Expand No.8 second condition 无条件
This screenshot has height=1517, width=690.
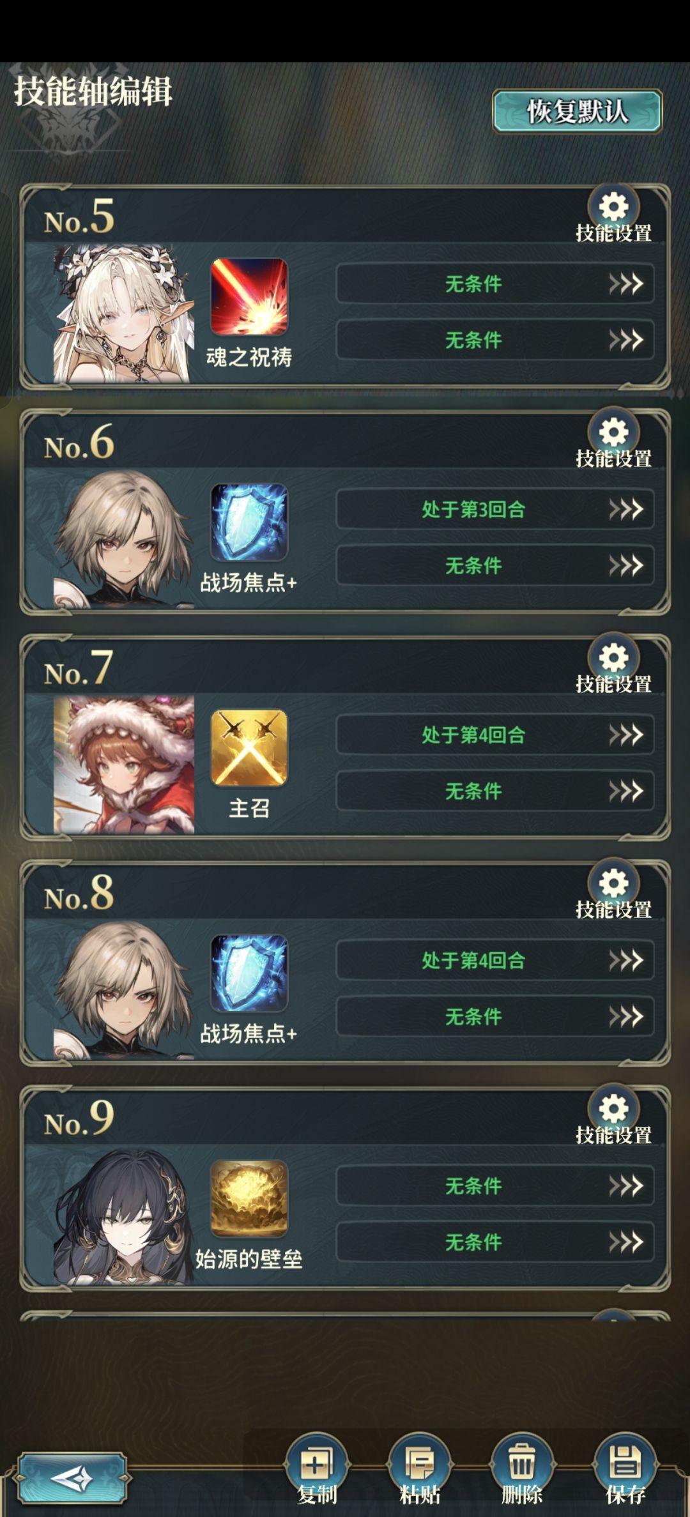coord(495,1016)
